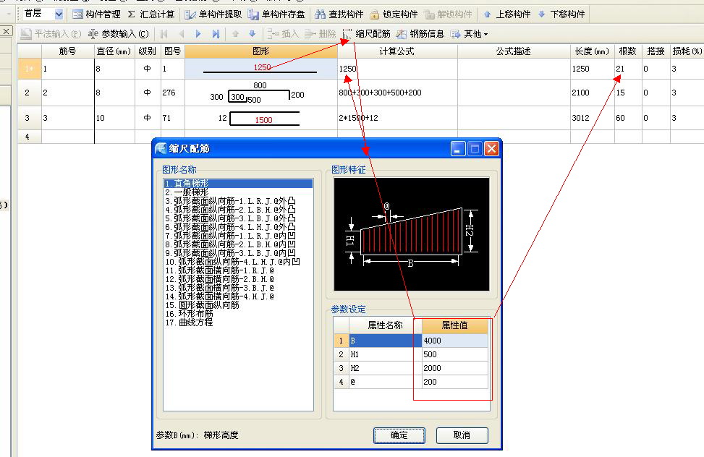Click trapezoid preview diagram
Image resolution: width=704 pixels, height=457 pixels.
point(411,234)
